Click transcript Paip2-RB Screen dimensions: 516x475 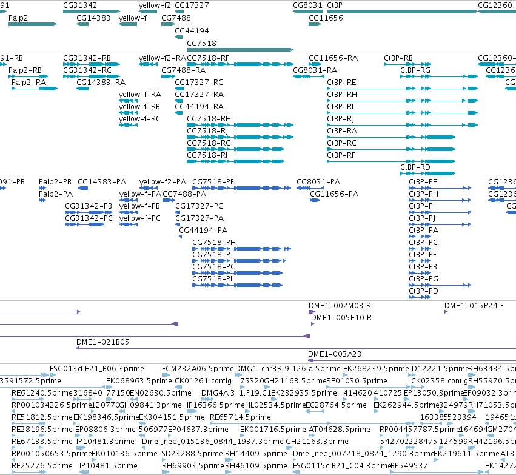[x=25, y=70]
